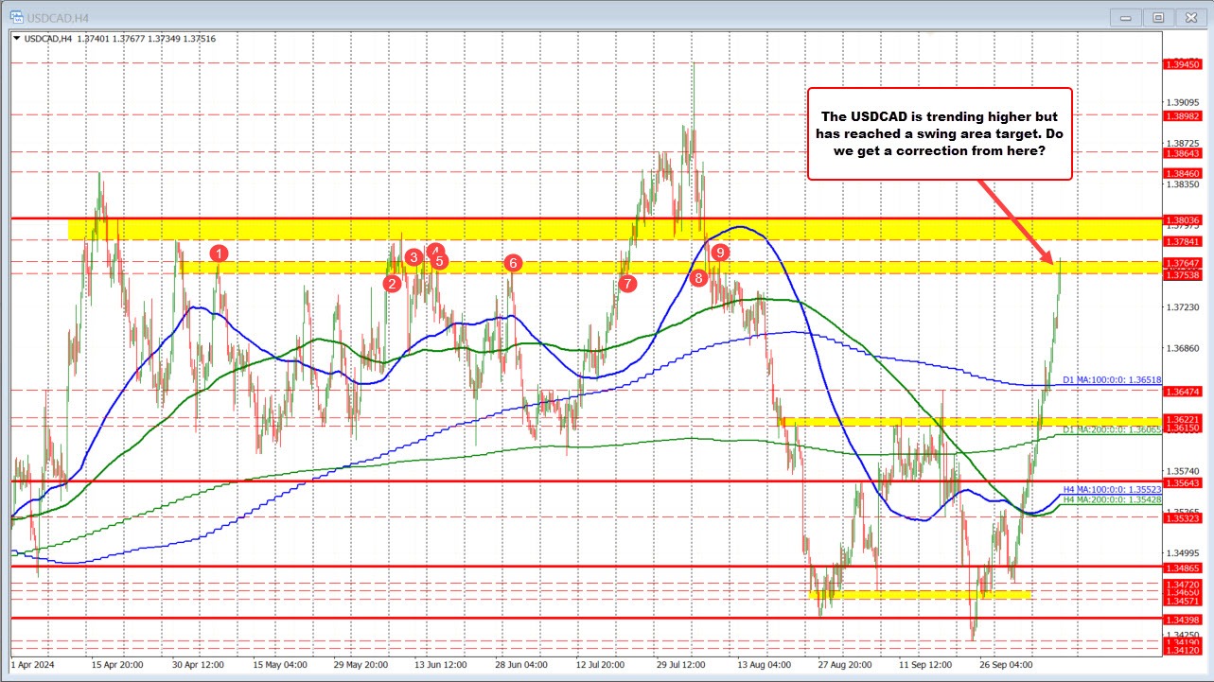Click the restore-down icon on the chart window
Screen dimensions: 1214x682
[1157, 16]
